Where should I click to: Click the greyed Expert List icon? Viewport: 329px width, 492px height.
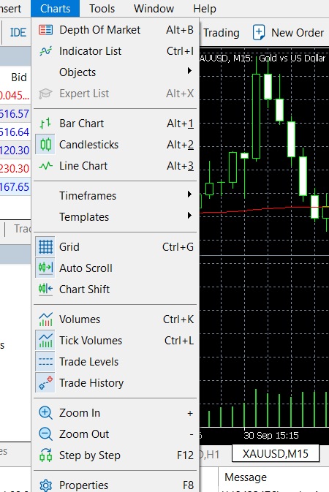coord(45,93)
